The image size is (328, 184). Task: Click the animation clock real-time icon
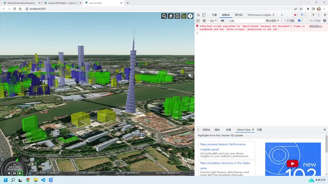[x=3, y=159]
